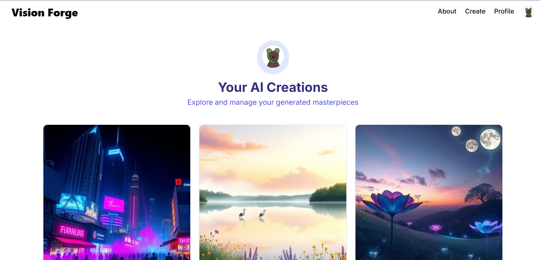Image resolution: width=540 pixels, height=260 pixels.
Task: Click the pink FLANLINS neon sign
Action: [x=72, y=231]
